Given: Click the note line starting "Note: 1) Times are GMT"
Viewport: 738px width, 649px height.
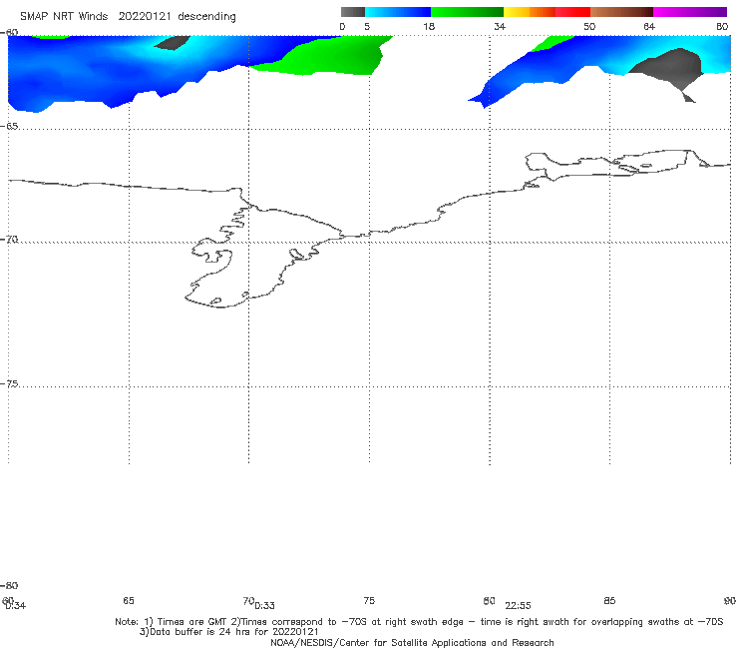Looking at the screenshot, I should tap(419, 622).
